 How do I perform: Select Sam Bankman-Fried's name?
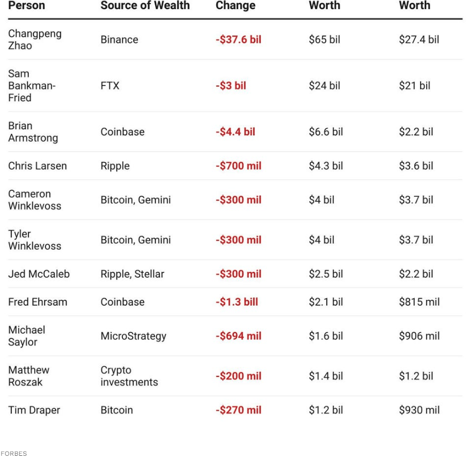pyautogui.click(x=32, y=86)
